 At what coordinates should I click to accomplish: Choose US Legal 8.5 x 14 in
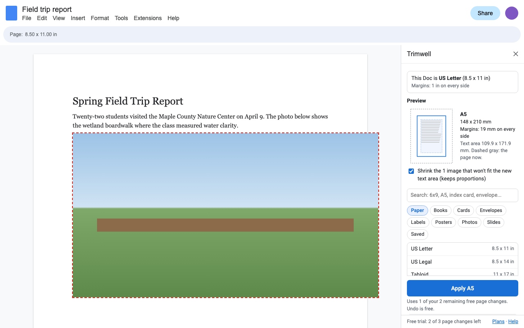tap(463, 262)
